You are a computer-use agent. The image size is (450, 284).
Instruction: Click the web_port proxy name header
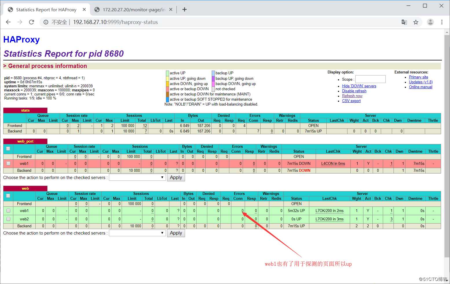(x=25, y=141)
